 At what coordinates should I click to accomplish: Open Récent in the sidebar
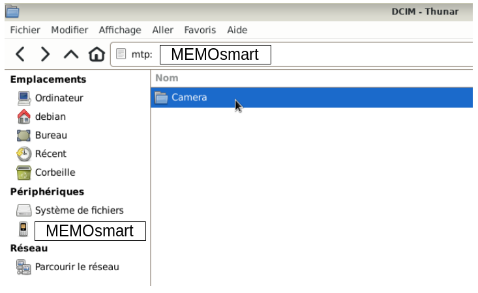pos(51,154)
